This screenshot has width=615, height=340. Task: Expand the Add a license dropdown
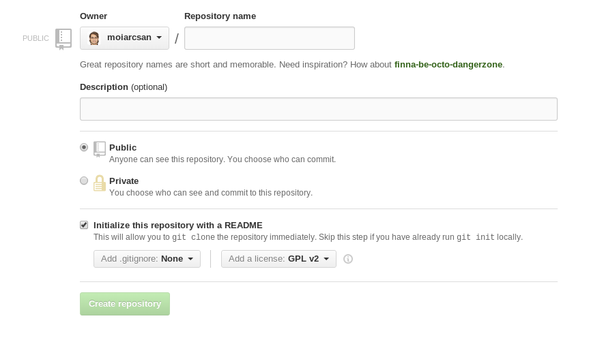pos(278,259)
